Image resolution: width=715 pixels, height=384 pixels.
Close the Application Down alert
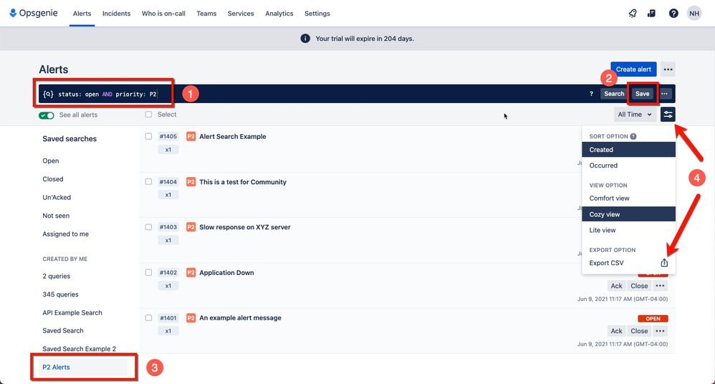[x=639, y=286]
